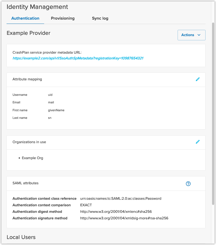216x245 pixels.
Task: Select the Last name value sn
Action: [x=50, y=118]
